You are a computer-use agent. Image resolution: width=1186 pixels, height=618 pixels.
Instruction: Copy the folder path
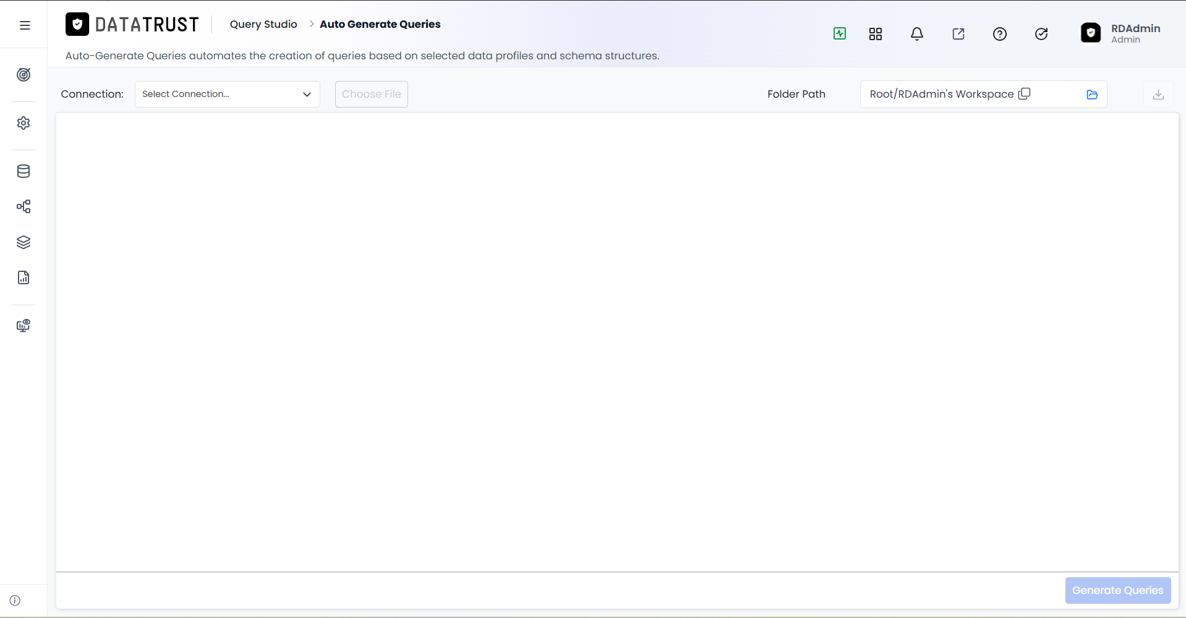click(x=1025, y=93)
